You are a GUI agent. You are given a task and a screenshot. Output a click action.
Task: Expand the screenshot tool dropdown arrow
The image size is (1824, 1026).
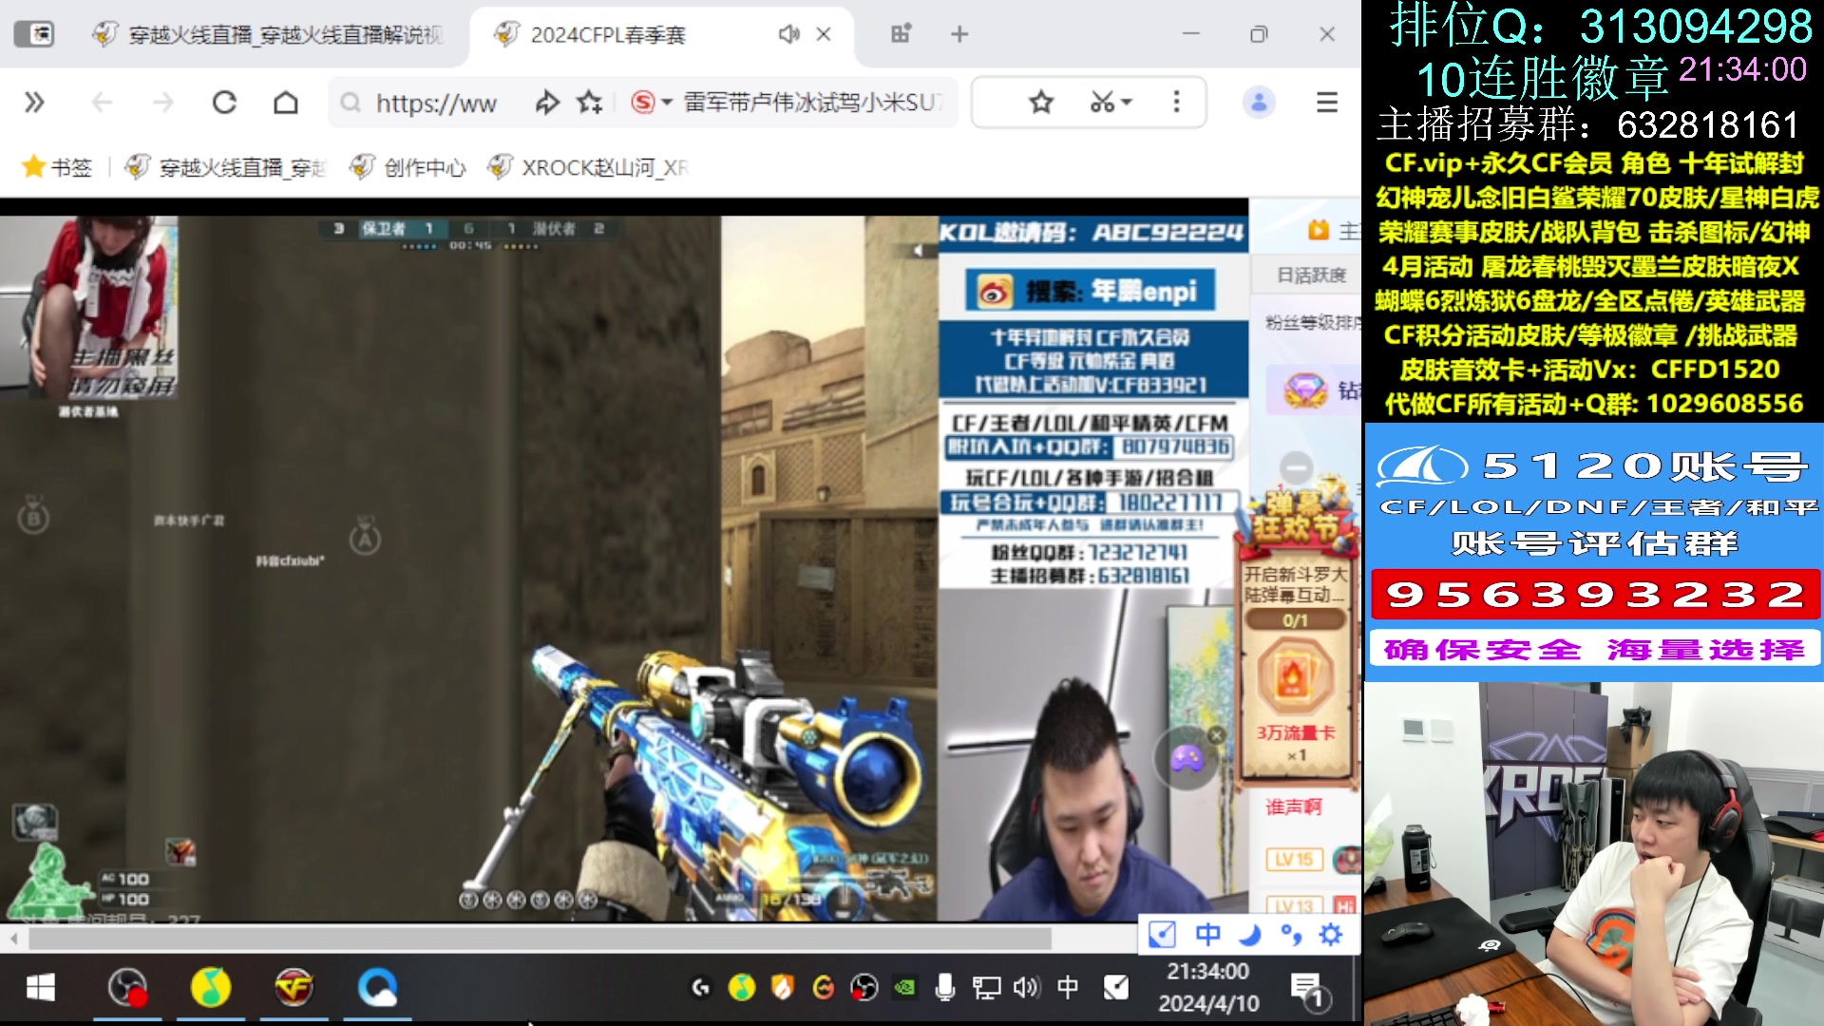[x=1128, y=103]
